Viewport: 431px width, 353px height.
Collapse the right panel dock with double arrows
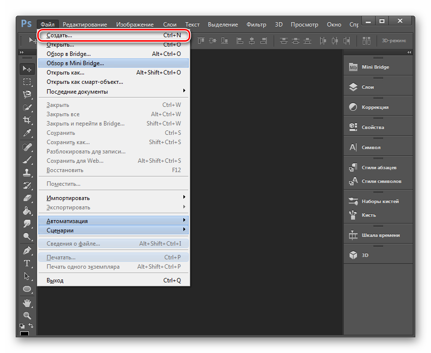(409, 52)
